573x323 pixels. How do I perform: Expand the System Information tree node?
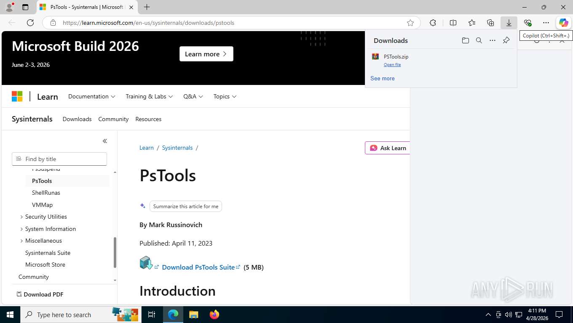tap(51, 229)
